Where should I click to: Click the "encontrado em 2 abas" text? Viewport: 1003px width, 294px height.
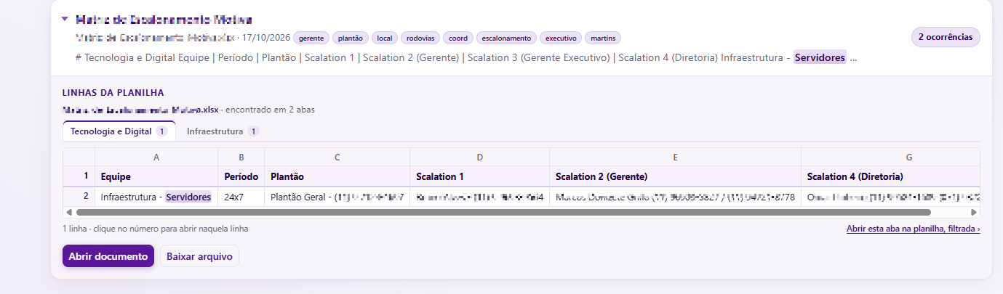pos(270,110)
